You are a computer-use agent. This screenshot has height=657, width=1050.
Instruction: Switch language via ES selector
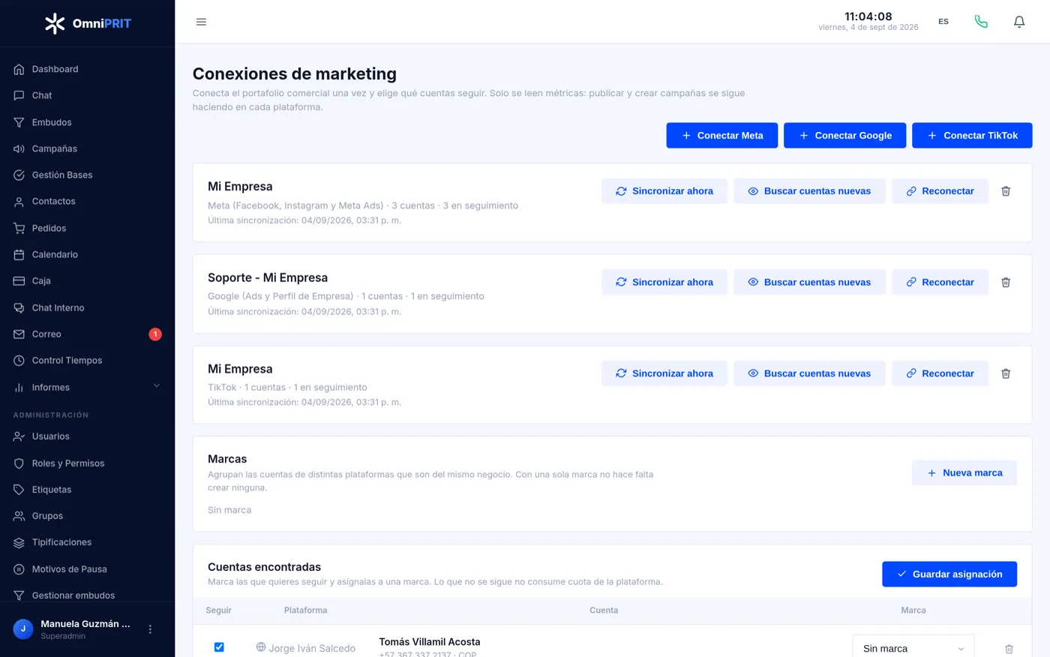point(943,22)
